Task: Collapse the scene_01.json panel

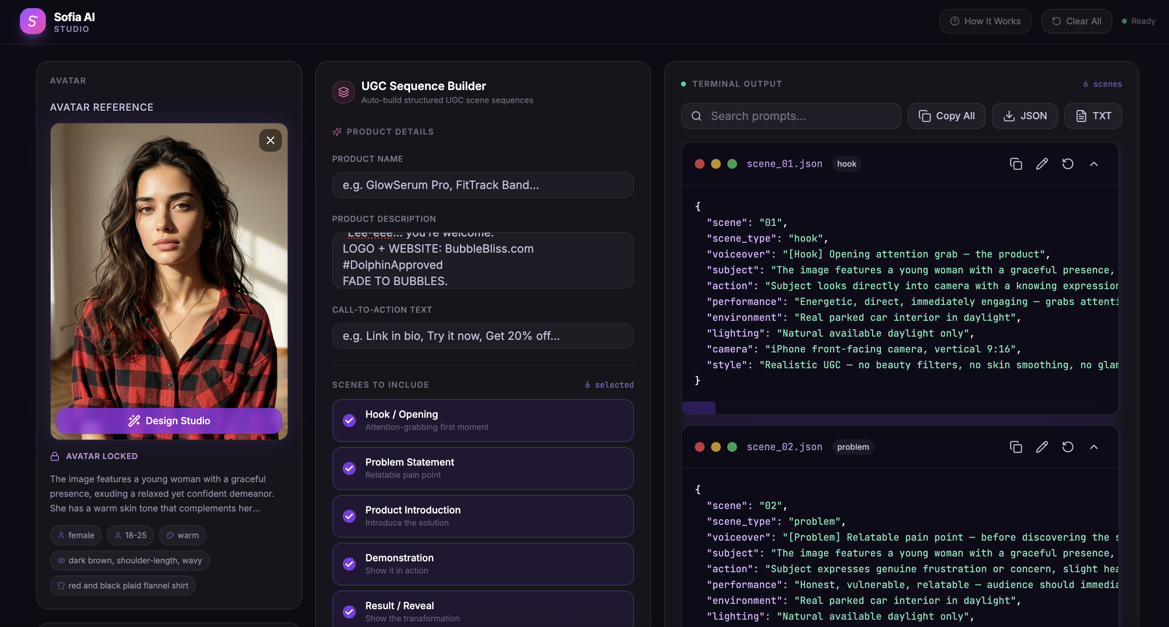Action: pos(1094,164)
